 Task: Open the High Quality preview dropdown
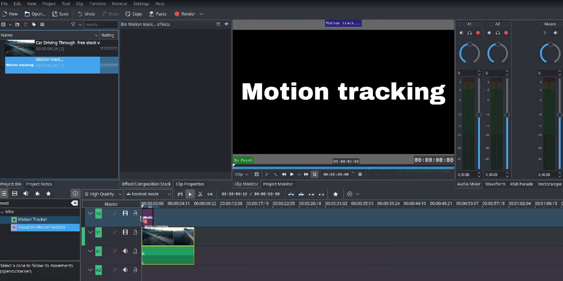click(x=103, y=194)
